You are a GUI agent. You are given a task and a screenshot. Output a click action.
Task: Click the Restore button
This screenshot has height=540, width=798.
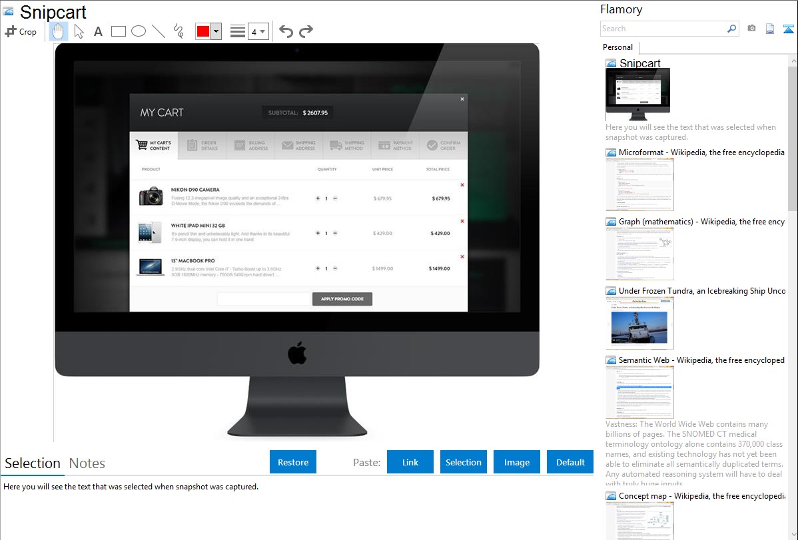pos(293,462)
